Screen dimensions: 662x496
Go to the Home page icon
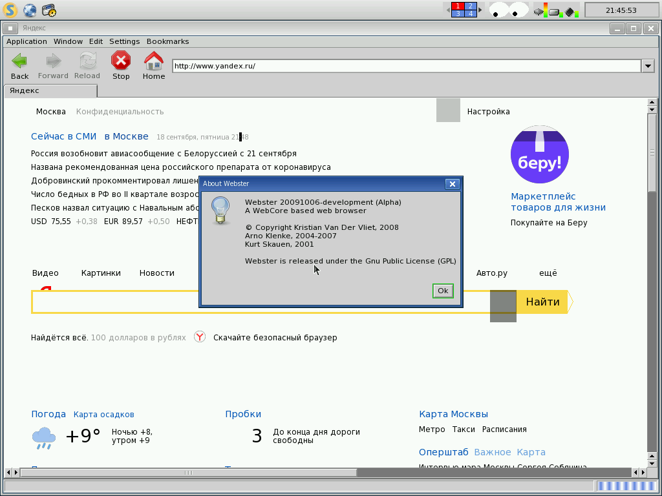point(153,61)
